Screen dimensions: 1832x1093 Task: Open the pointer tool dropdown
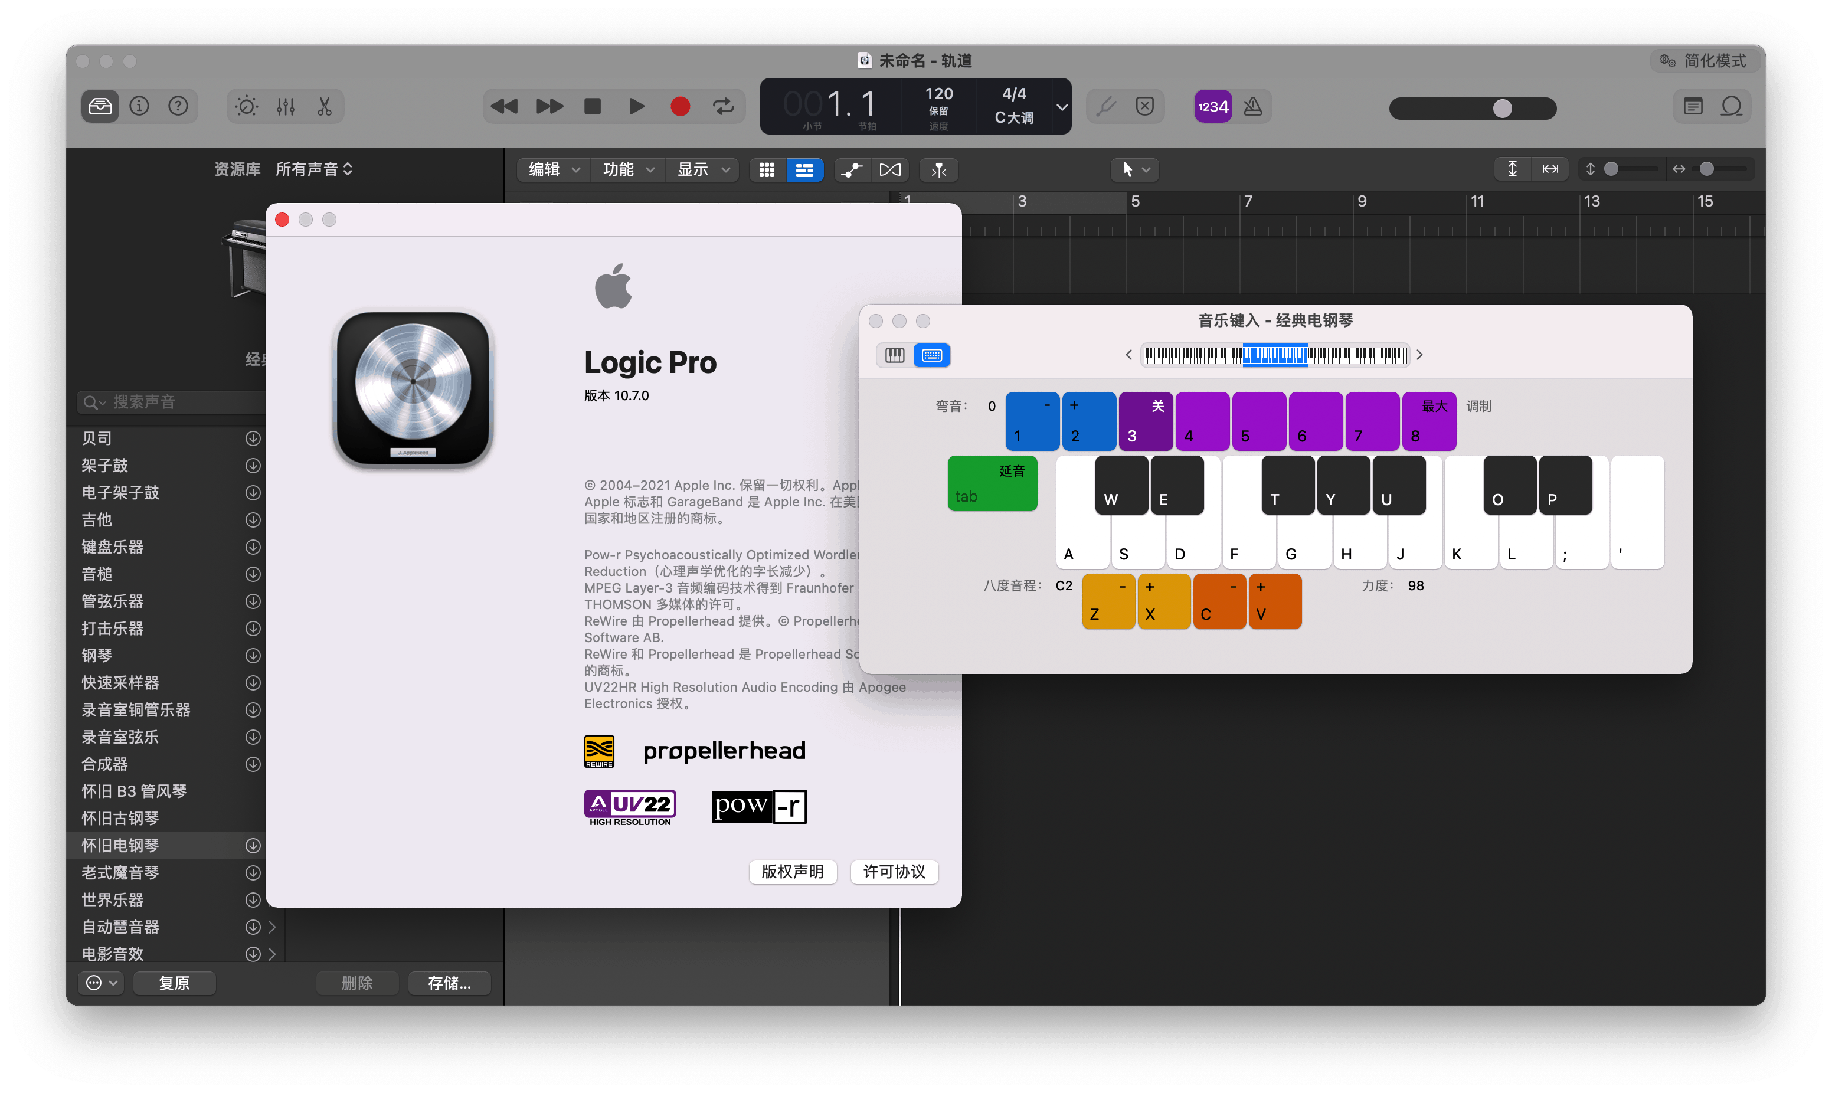[x=1136, y=170]
